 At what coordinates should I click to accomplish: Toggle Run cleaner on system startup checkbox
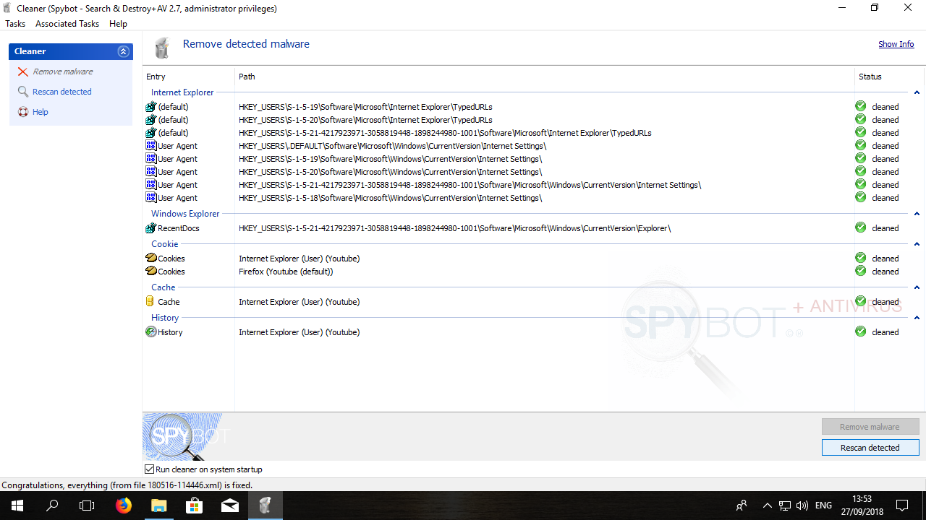click(150, 469)
